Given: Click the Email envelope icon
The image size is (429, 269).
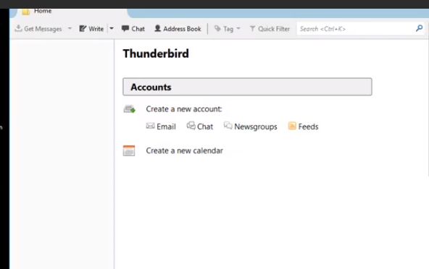Looking at the screenshot, I should pyautogui.click(x=150, y=126).
